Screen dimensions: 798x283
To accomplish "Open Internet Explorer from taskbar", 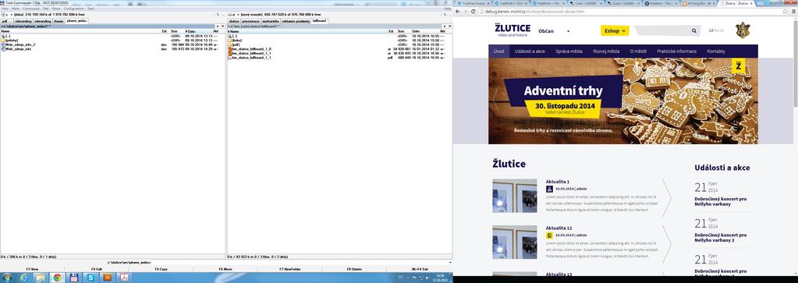I will coord(24,278).
